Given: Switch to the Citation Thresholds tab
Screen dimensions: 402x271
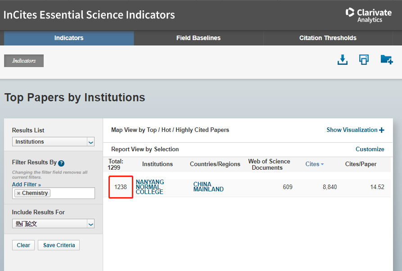Looking at the screenshot, I should pos(328,38).
